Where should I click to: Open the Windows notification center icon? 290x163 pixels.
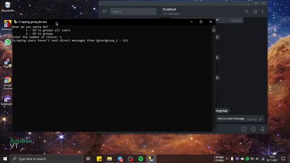click(x=283, y=158)
